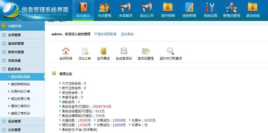Click the 添加公告 document shortcut icon
Image resolution: width=268 pixels, height=133 pixels.
(x=85, y=51)
